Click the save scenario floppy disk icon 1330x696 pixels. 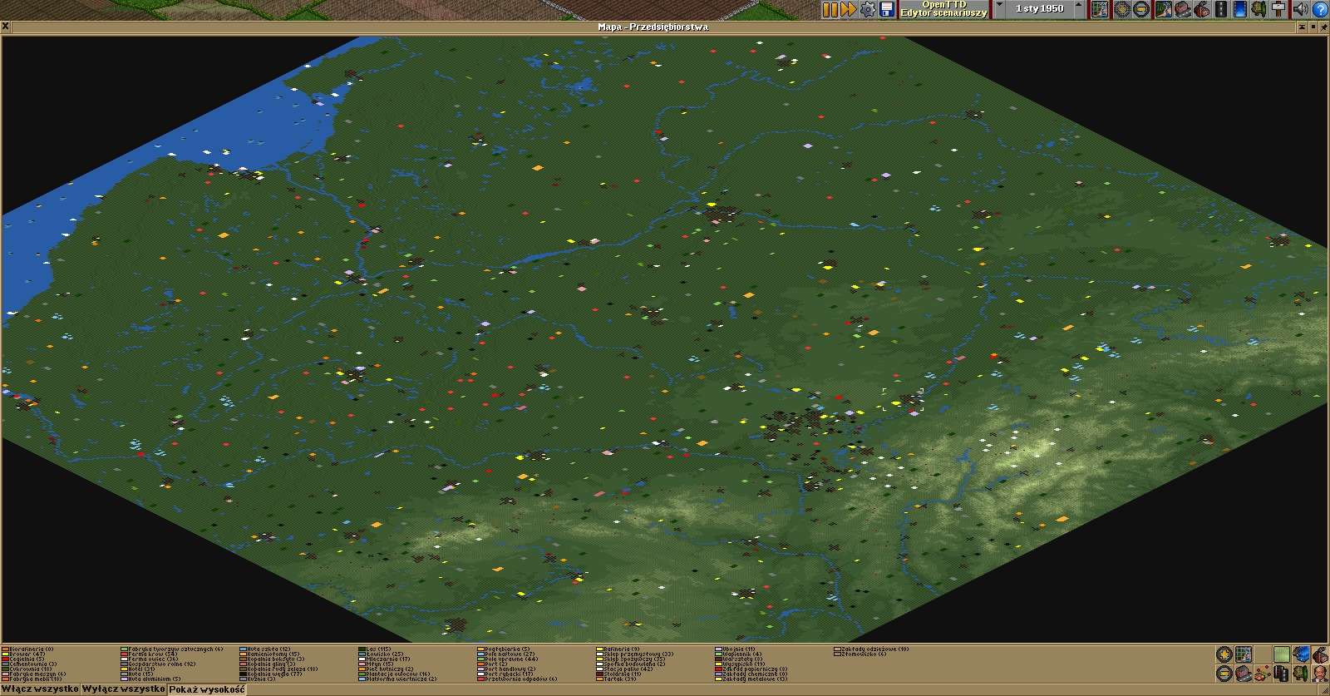point(887,9)
